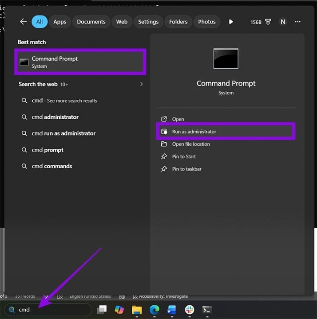Open Task View from the taskbar
The width and height of the screenshot is (317, 319).
[x=102, y=310]
